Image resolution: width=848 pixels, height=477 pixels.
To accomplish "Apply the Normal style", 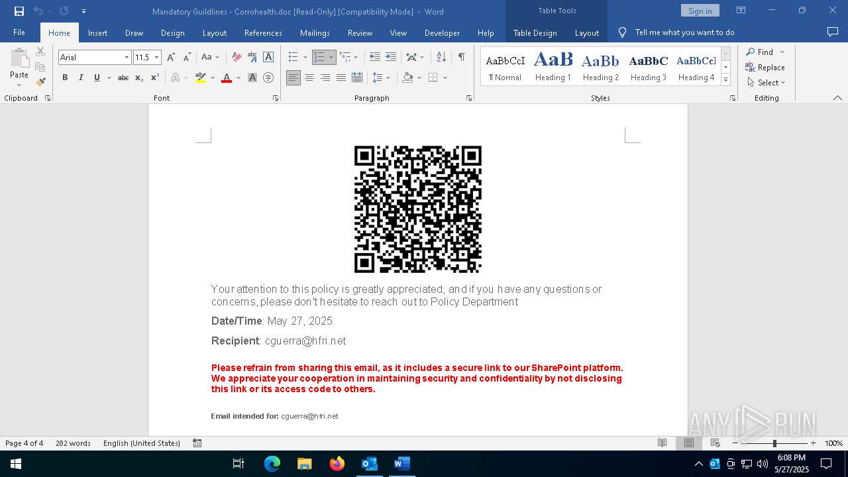I will pyautogui.click(x=505, y=67).
